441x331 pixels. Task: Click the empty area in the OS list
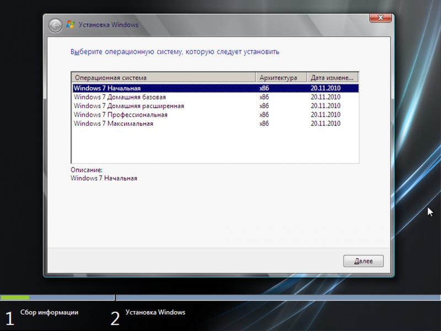(215, 146)
